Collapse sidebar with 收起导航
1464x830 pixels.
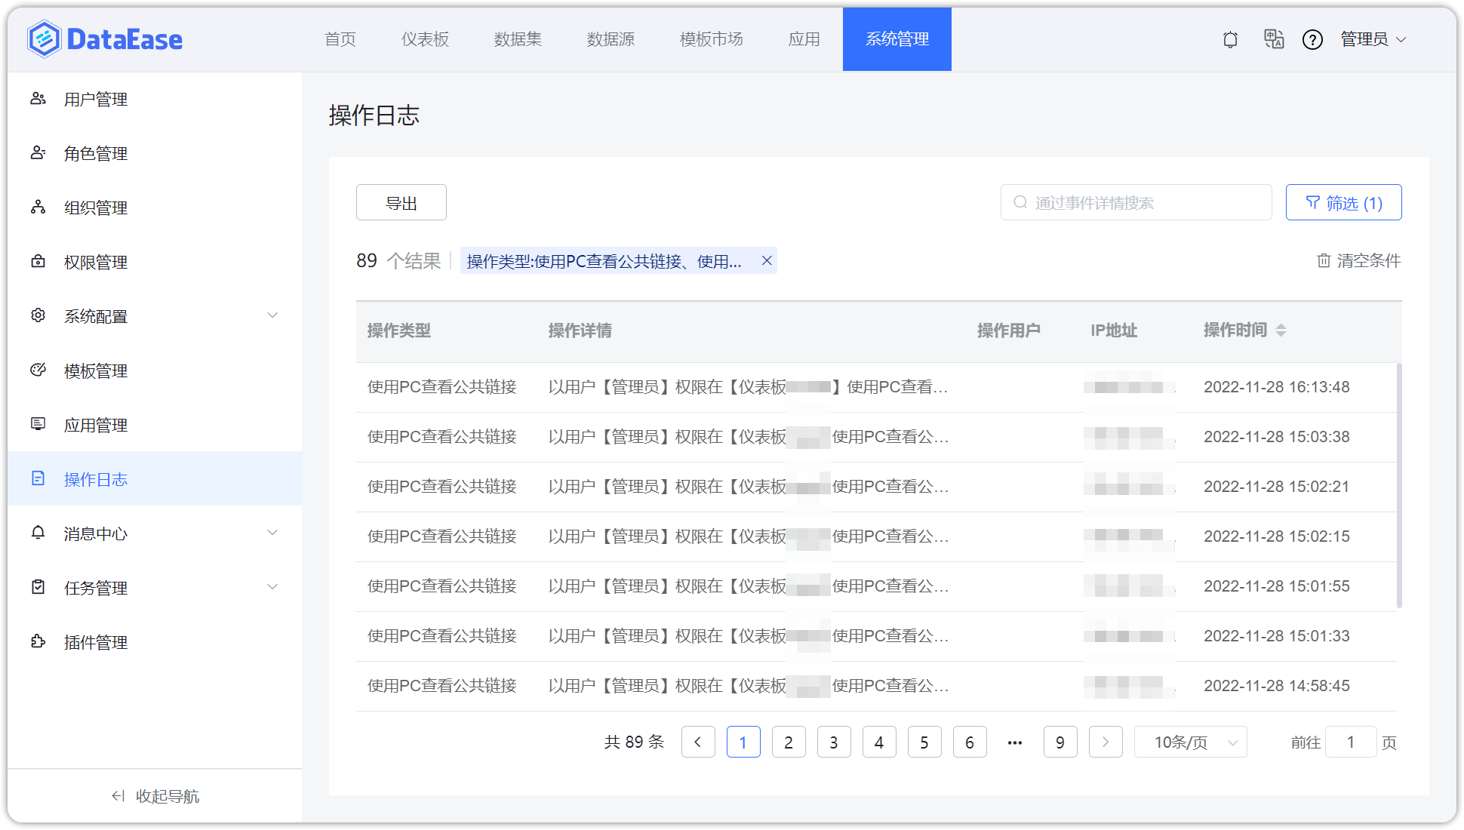pos(155,796)
